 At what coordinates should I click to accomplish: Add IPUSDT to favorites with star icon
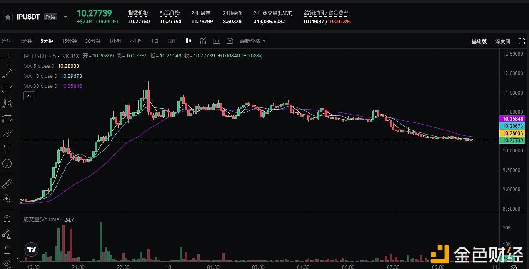(x=7, y=17)
